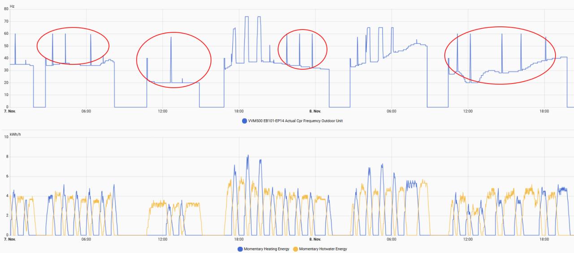The height and width of the screenshot is (253, 574).
Task: Select the 7. Nov. label on frequency chart
Action: coord(9,111)
